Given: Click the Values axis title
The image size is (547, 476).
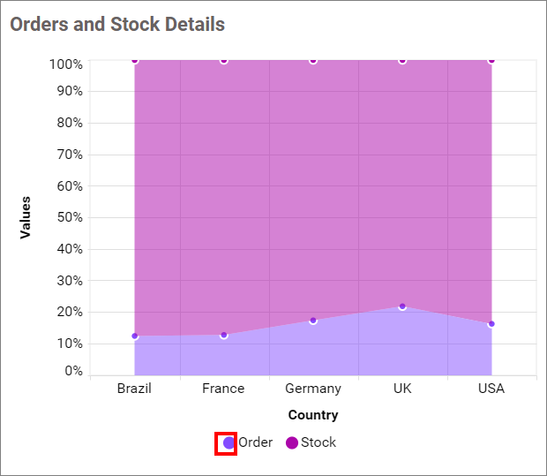Looking at the screenshot, I should [x=26, y=217].
